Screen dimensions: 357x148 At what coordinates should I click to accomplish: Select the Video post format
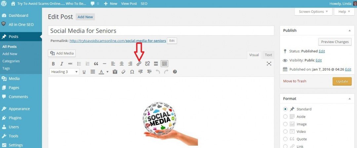point(285,131)
